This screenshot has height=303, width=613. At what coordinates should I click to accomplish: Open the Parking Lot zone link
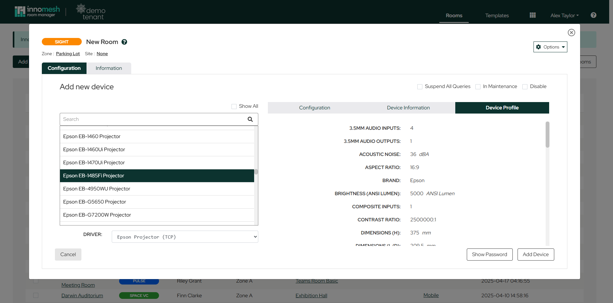coord(68,54)
